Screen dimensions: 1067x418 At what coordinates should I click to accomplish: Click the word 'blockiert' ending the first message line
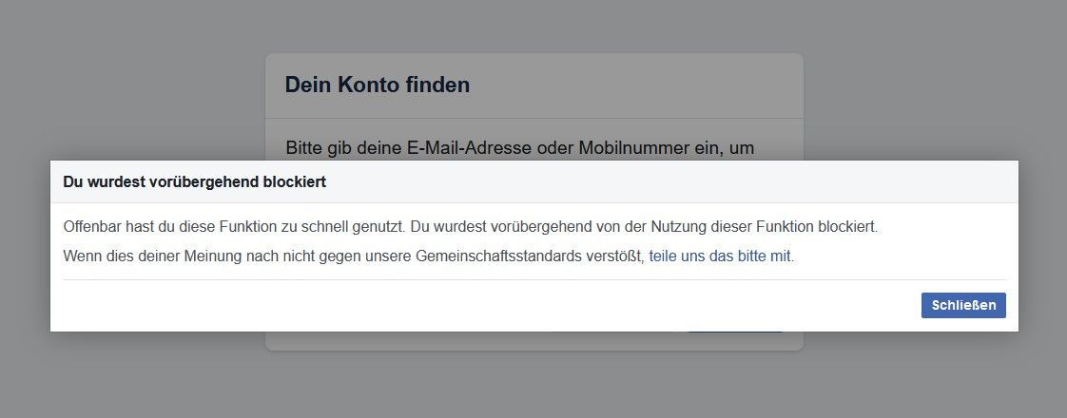[846, 228]
